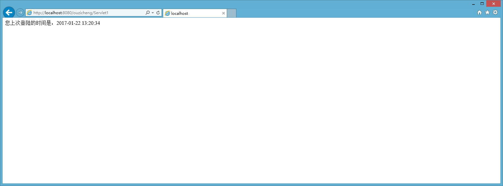Open the Tools gear menu
Viewport: 503px width, 186px height.
coord(495,13)
